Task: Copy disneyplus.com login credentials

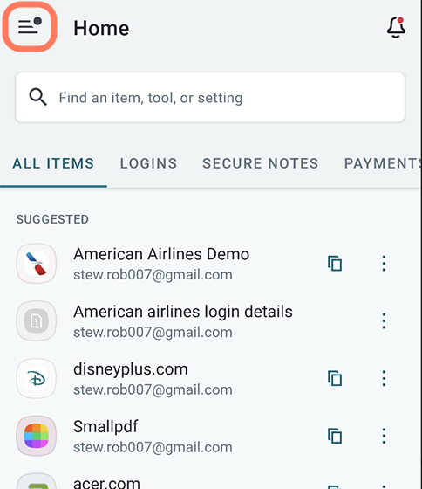Action: coord(335,378)
